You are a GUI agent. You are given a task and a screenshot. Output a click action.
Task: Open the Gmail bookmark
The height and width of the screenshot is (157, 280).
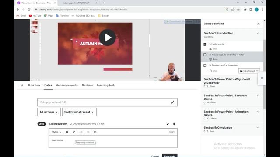pyautogui.click(x=21, y=16)
